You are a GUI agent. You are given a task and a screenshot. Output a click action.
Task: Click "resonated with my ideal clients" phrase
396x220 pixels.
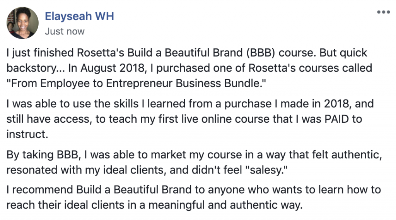86,170
